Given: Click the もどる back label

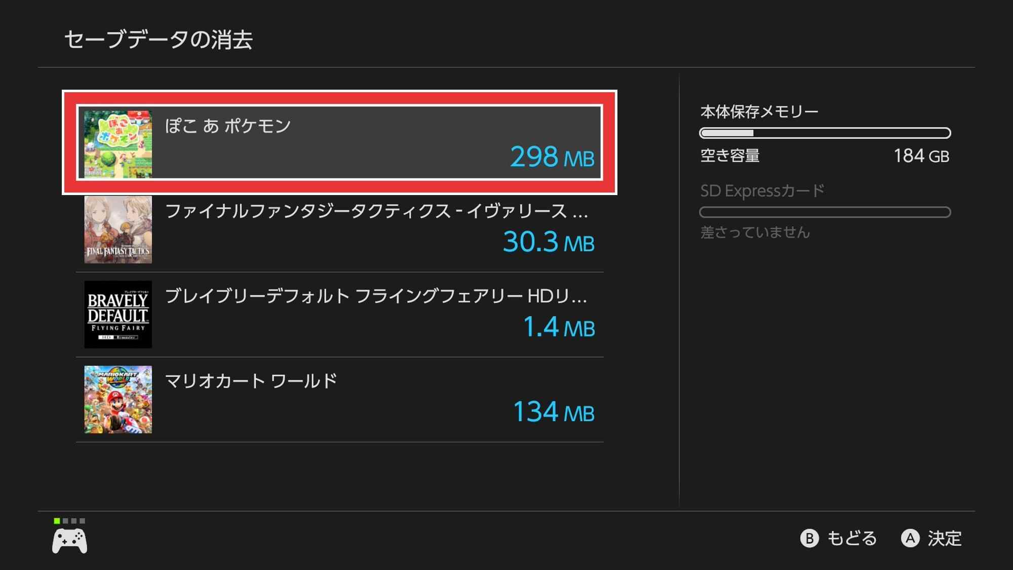Looking at the screenshot, I should [x=851, y=538].
